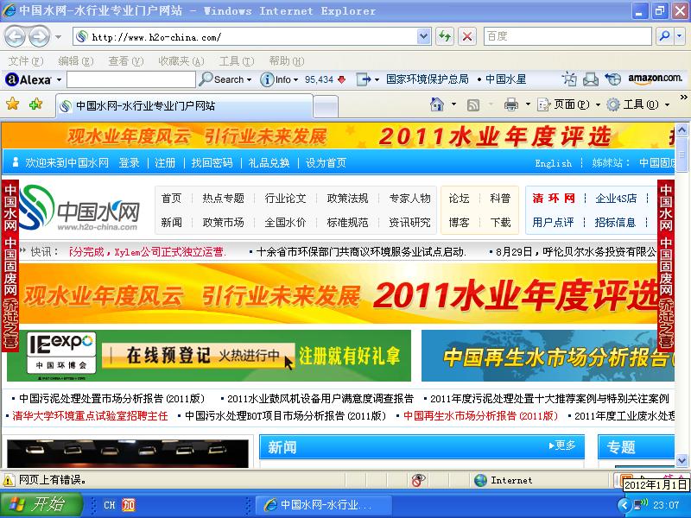This screenshot has height=518, width=691.
Task: Click the 设为首页 link
Action: click(326, 163)
